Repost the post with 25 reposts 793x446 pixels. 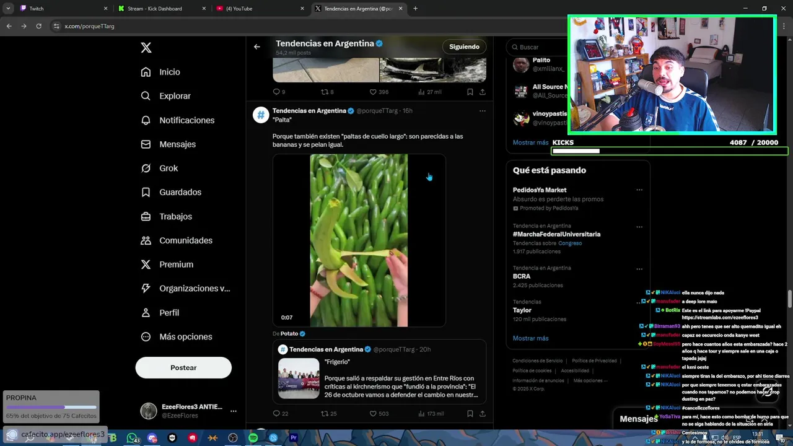[328, 413]
